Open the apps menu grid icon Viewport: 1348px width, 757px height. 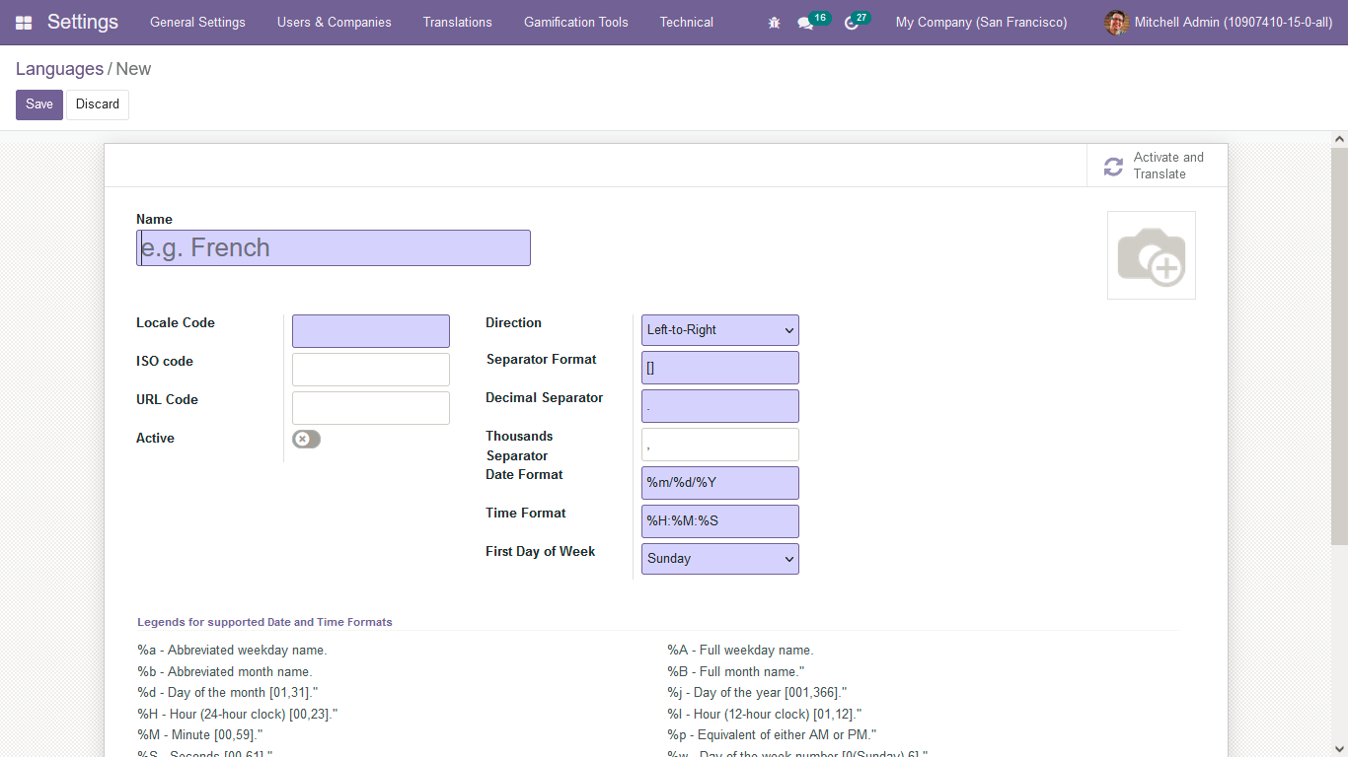coord(23,22)
